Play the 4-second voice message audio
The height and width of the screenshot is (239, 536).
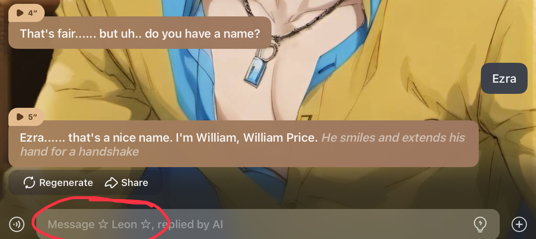click(x=20, y=13)
